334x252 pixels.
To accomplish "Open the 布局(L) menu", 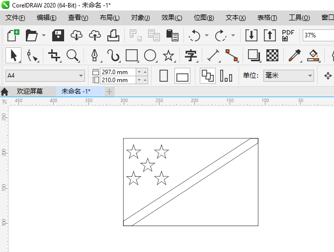I will pos(109,17).
